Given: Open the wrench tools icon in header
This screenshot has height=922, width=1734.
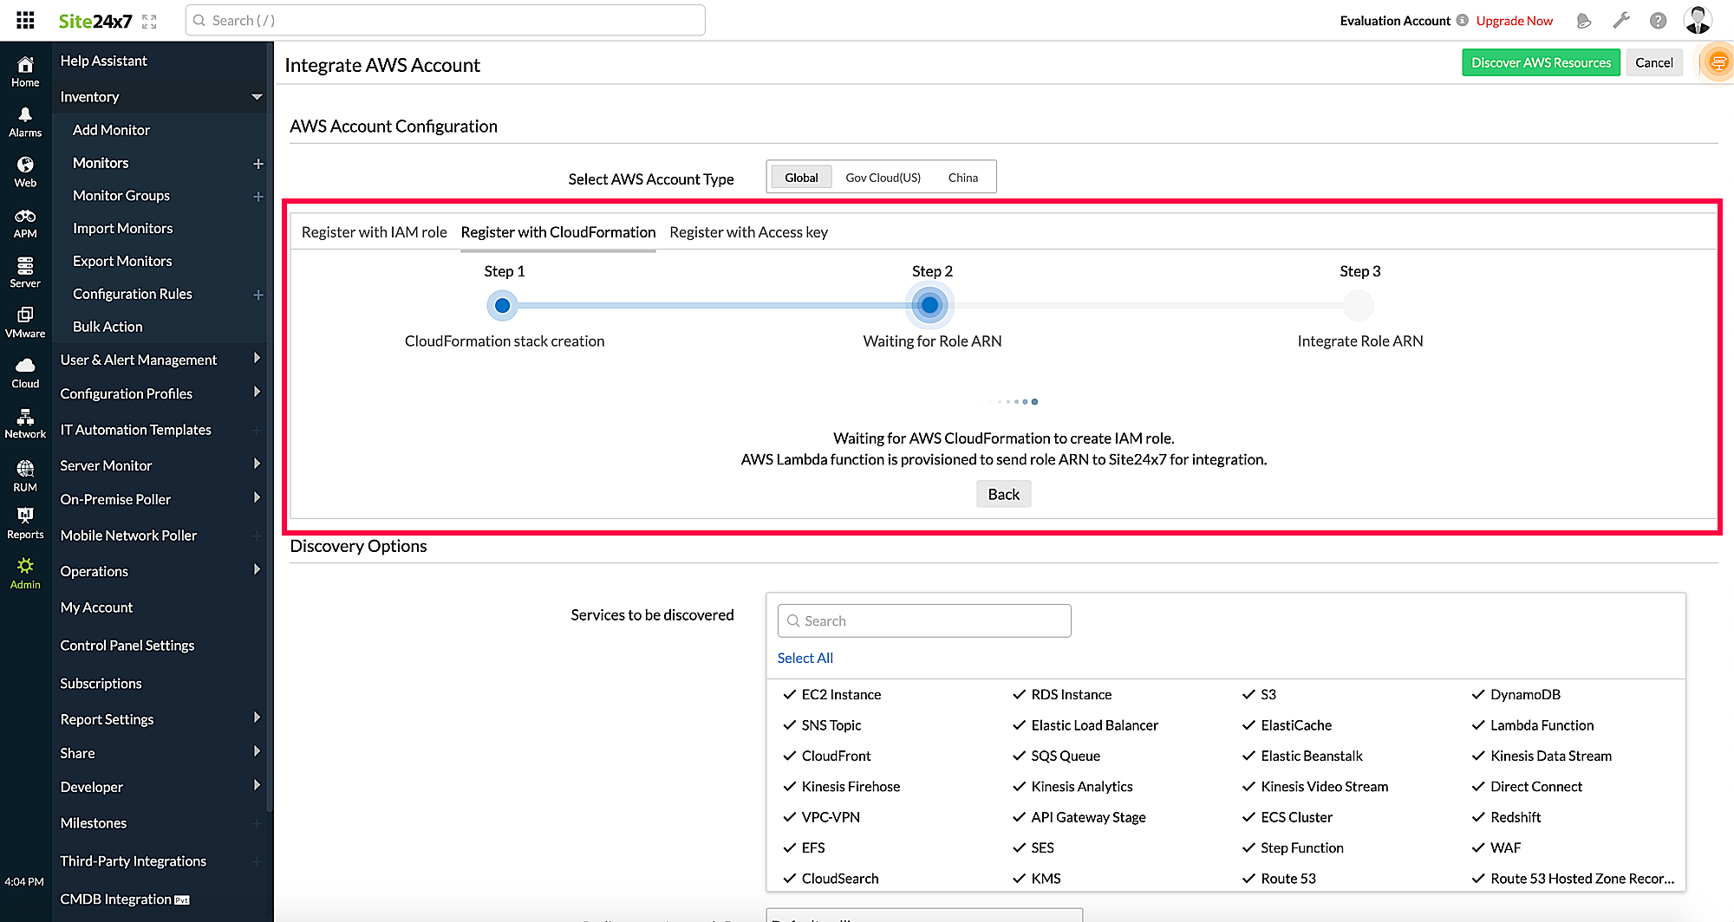Looking at the screenshot, I should (x=1620, y=21).
